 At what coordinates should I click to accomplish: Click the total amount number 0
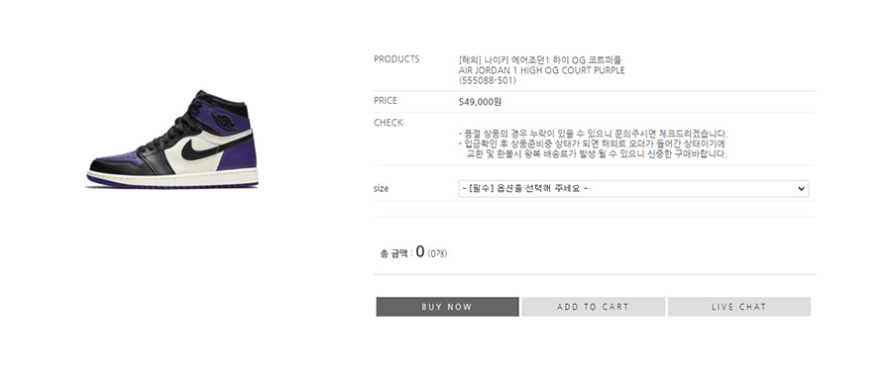420,251
